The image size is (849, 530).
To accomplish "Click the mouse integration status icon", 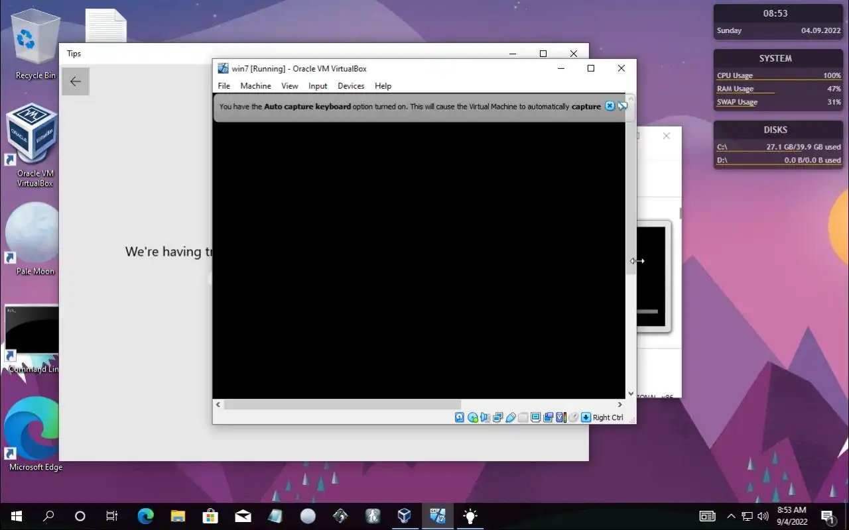I will (573, 417).
